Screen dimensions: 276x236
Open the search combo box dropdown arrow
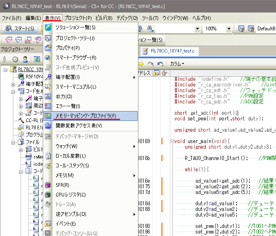[197, 29]
